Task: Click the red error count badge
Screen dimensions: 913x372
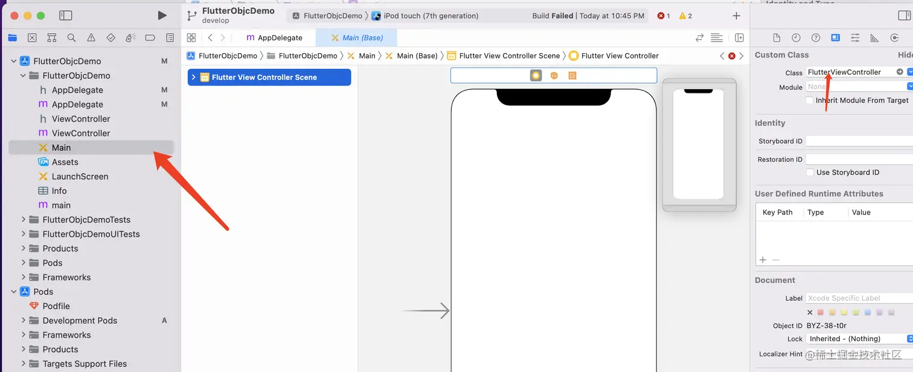Action: [664, 16]
